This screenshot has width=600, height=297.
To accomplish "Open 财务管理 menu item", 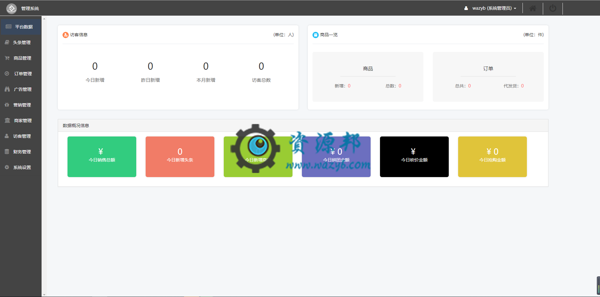I will tap(21, 152).
